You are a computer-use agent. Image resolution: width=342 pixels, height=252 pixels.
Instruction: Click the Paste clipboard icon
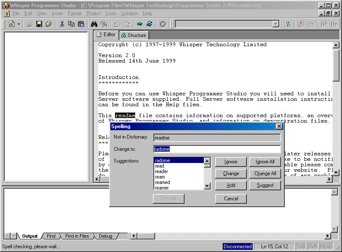81,24
